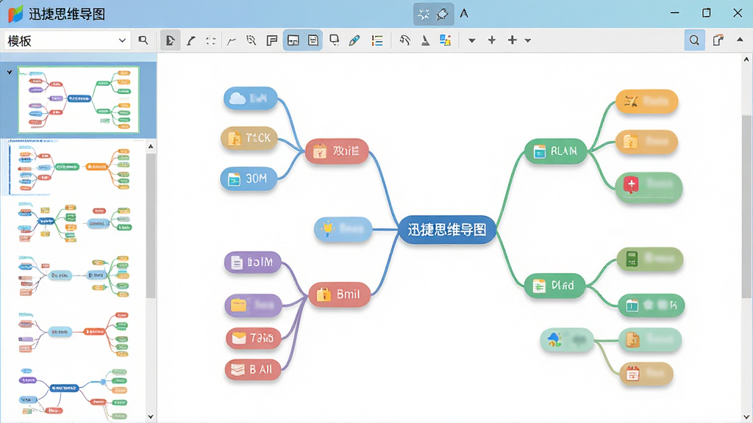Open the dropdown arrow left of the plus buttons
This screenshot has height=423, width=753.
(471, 41)
